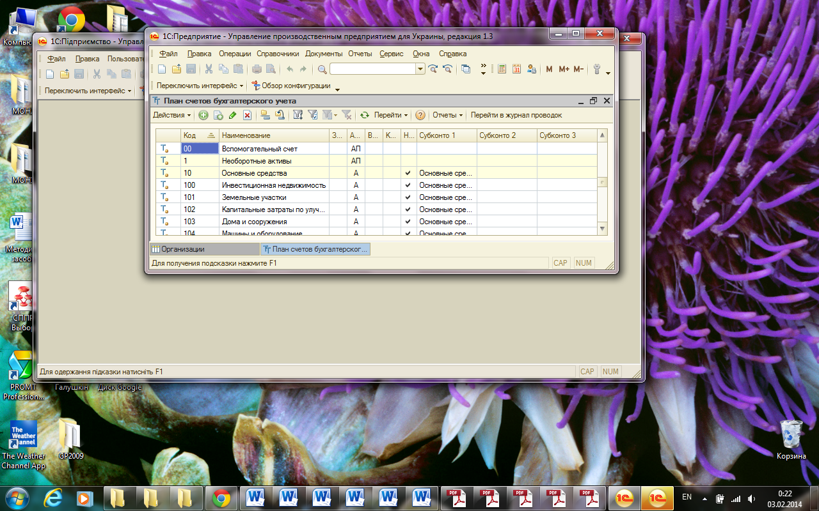Click the Add by copying icon
This screenshot has height=511, width=819.
pos(218,115)
